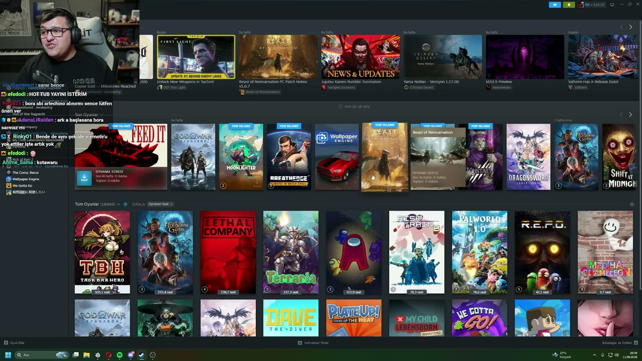Select DragonSword Awakening recent game cover
This screenshot has width=642, height=361.
tap(528, 157)
